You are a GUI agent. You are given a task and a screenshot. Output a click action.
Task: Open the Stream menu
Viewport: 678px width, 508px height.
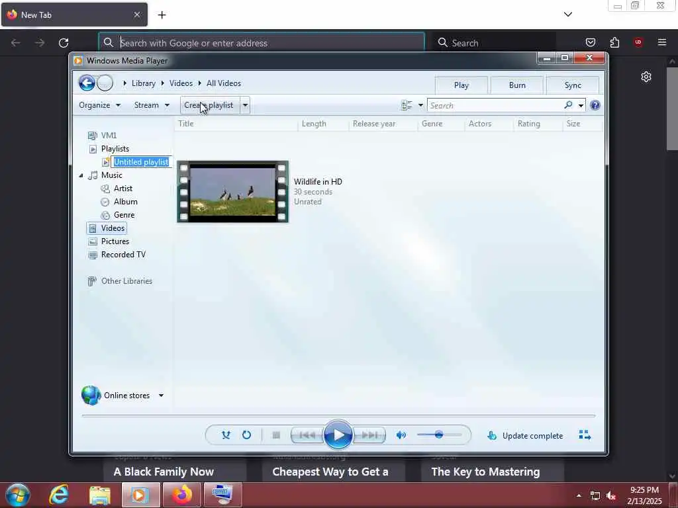pyautogui.click(x=152, y=105)
